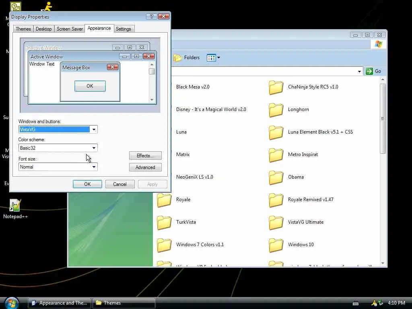Click the Appearance and Themes taskbar button
Screen dimensions: 412x309
click(60, 303)
